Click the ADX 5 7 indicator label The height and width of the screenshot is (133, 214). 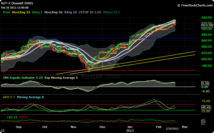[x=9, y=97]
